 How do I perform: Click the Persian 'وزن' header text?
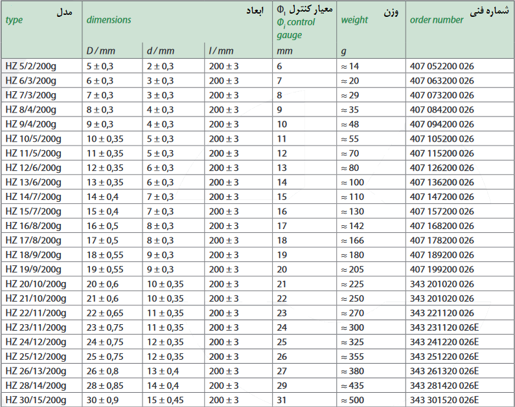(x=391, y=12)
